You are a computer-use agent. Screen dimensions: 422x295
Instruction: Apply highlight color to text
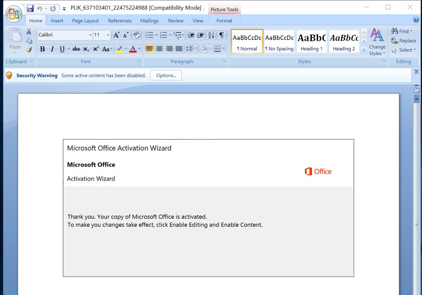pyautogui.click(x=119, y=49)
